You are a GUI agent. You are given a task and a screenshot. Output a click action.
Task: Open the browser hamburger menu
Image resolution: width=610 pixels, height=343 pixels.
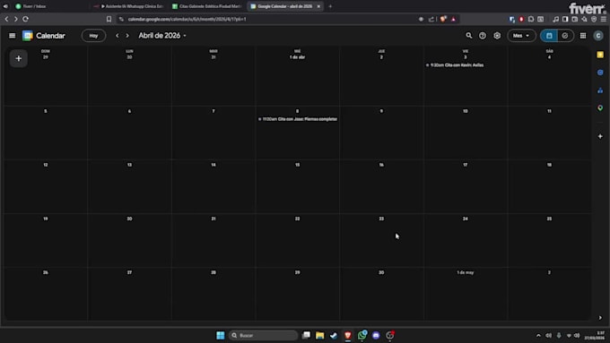point(604,19)
